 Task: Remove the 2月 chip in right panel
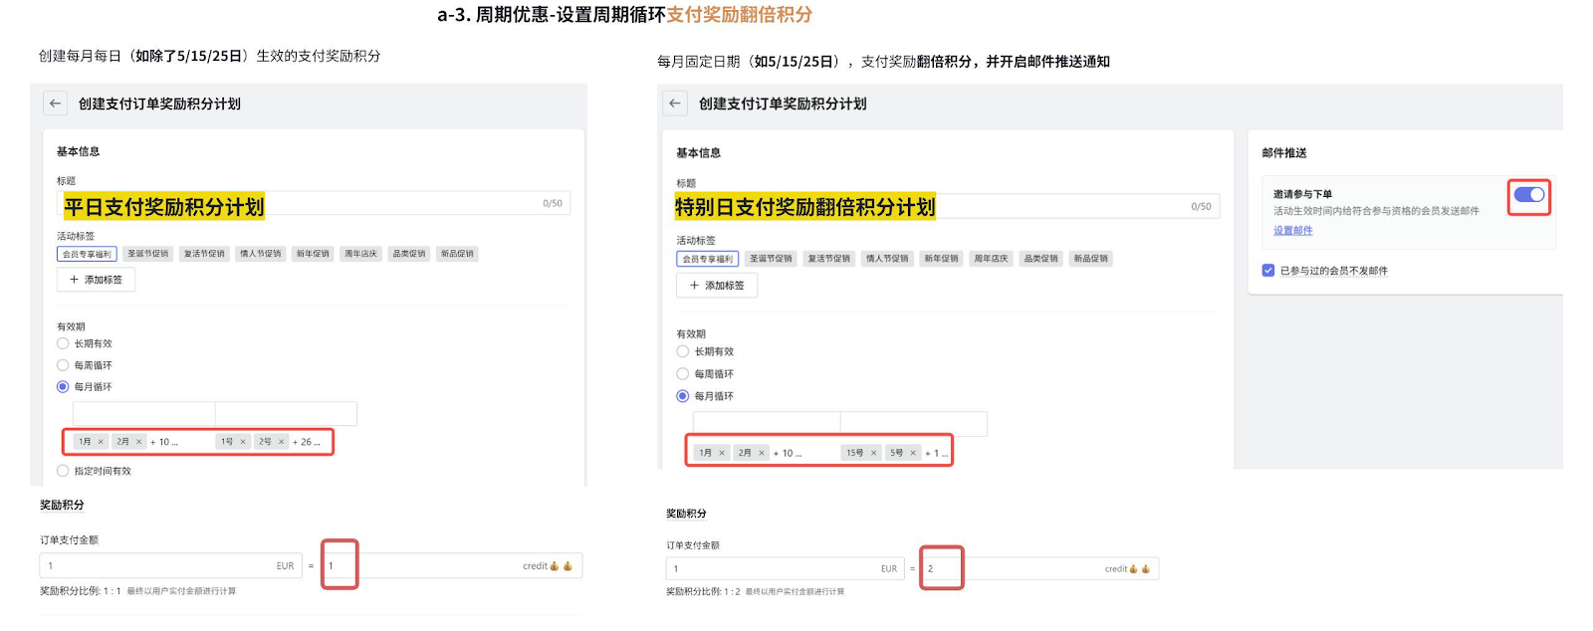(762, 453)
